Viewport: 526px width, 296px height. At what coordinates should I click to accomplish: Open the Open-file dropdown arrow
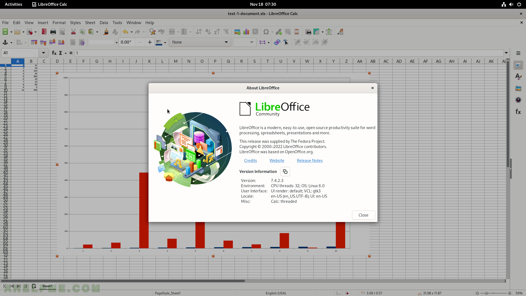point(23,32)
